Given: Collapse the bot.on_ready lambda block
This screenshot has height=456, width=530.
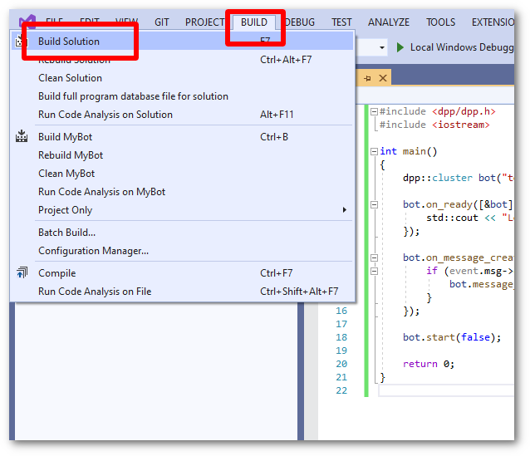Looking at the screenshot, I should (374, 204).
